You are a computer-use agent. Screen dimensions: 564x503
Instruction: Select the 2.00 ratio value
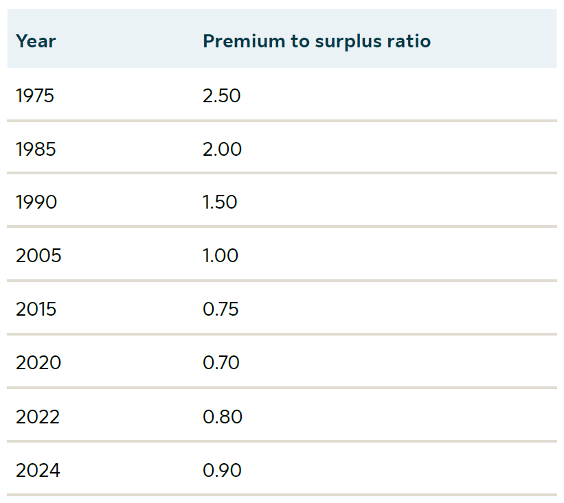(223, 149)
